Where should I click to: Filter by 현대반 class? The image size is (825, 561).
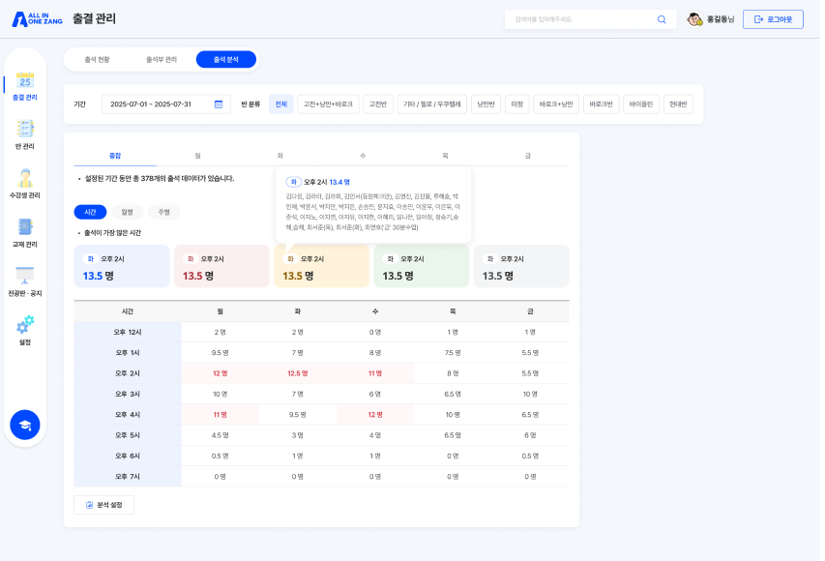(x=678, y=104)
